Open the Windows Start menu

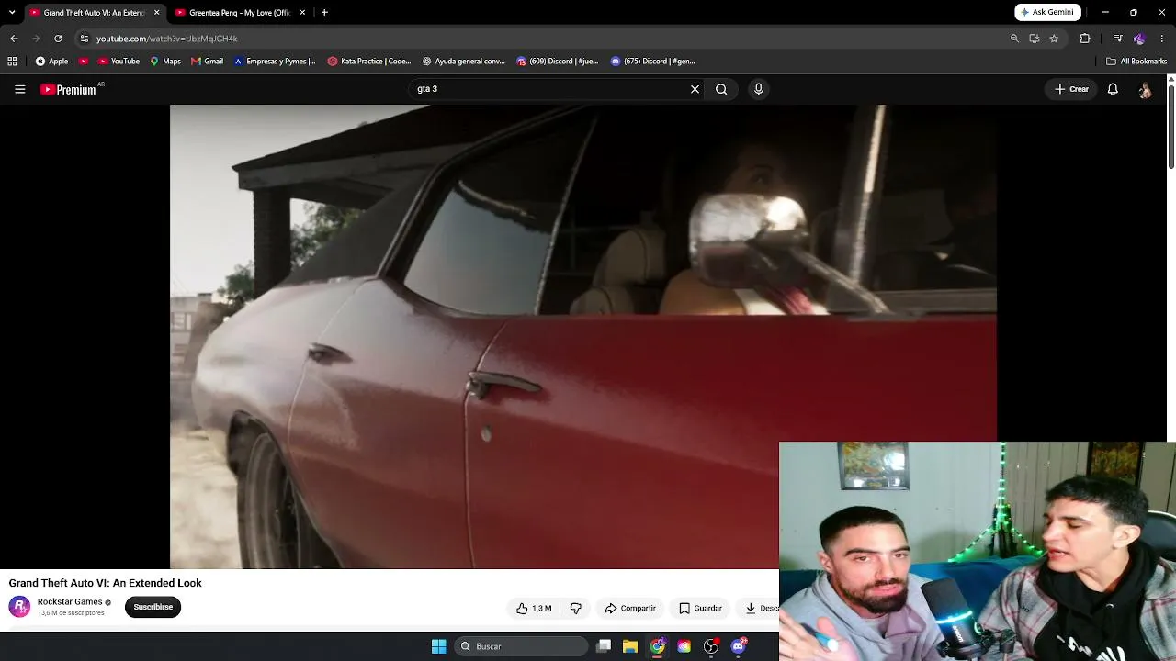[x=439, y=646]
